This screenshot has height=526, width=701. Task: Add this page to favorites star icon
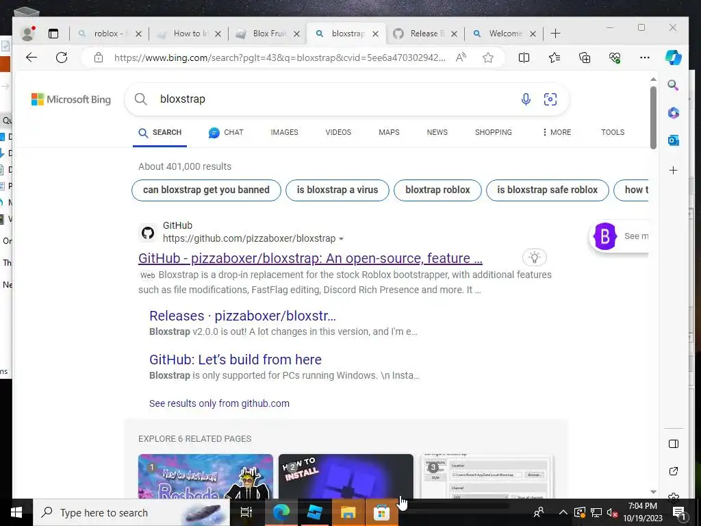(x=487, y=58)
